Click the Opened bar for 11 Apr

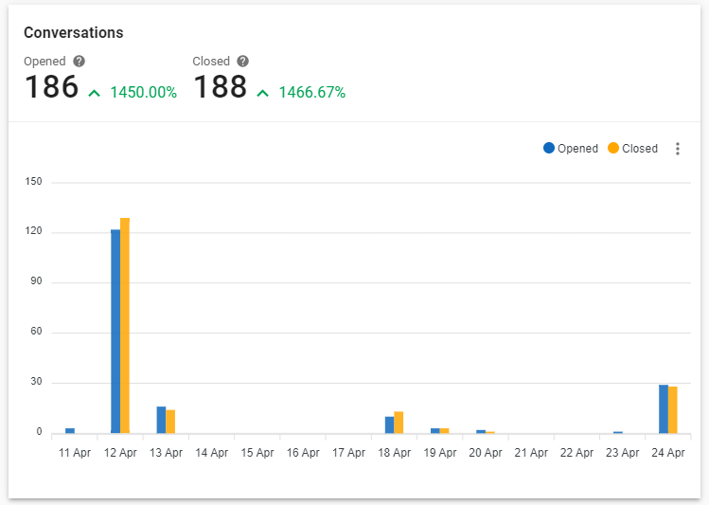70,430
